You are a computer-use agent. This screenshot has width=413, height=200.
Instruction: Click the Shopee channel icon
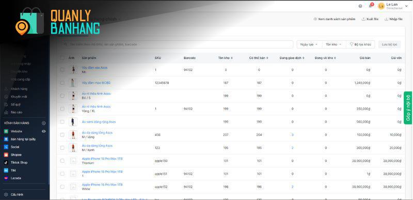(x=6, y=155)
